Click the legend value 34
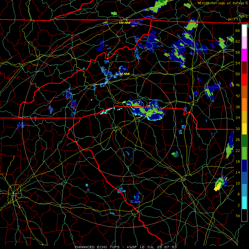 click(238, 118)
